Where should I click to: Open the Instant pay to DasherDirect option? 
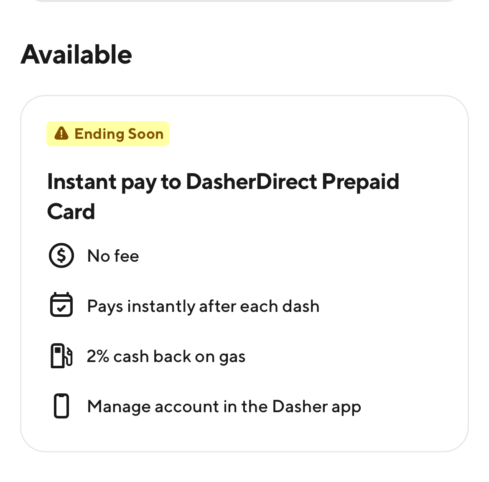(x=223, y=196)
